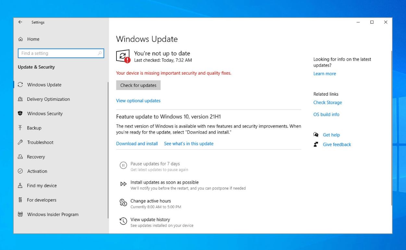Click the Change active hours clock icon
The image size is (406, 250).
tap(123, 203)
